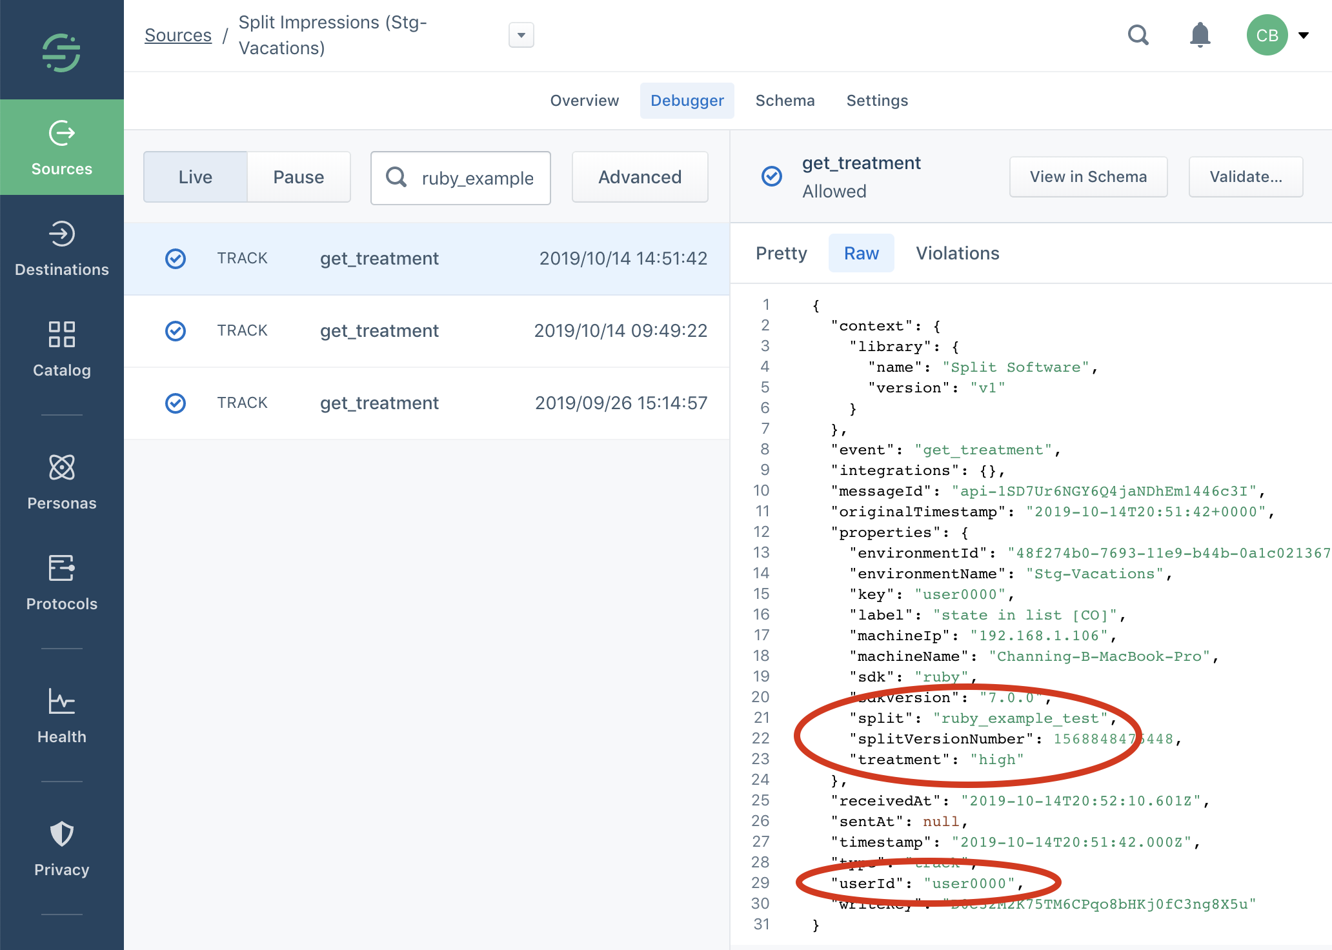Open the Advanced filter options
1332x950 pixels.
(x=640, y=177)
